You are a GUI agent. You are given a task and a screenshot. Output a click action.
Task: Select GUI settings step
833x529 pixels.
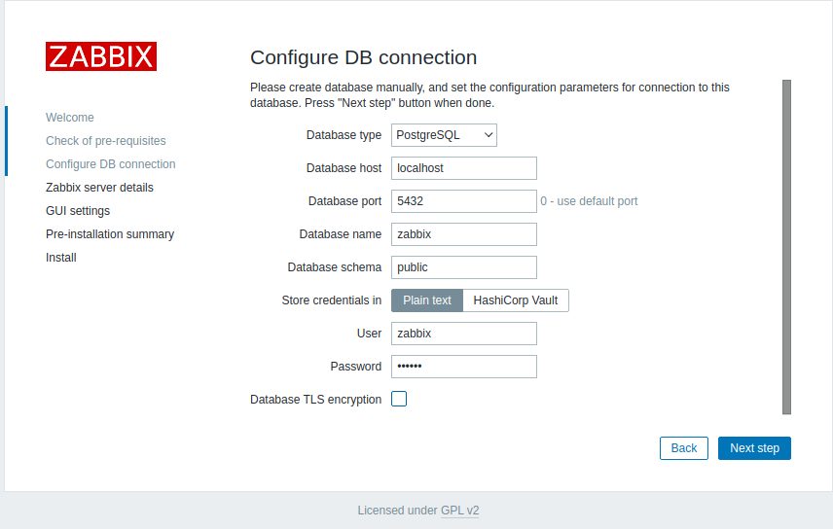(x=78, y=211)
